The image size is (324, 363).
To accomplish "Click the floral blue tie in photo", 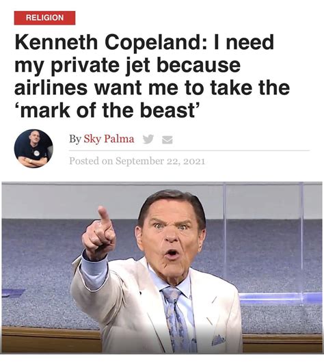I will tap(177, 319).
